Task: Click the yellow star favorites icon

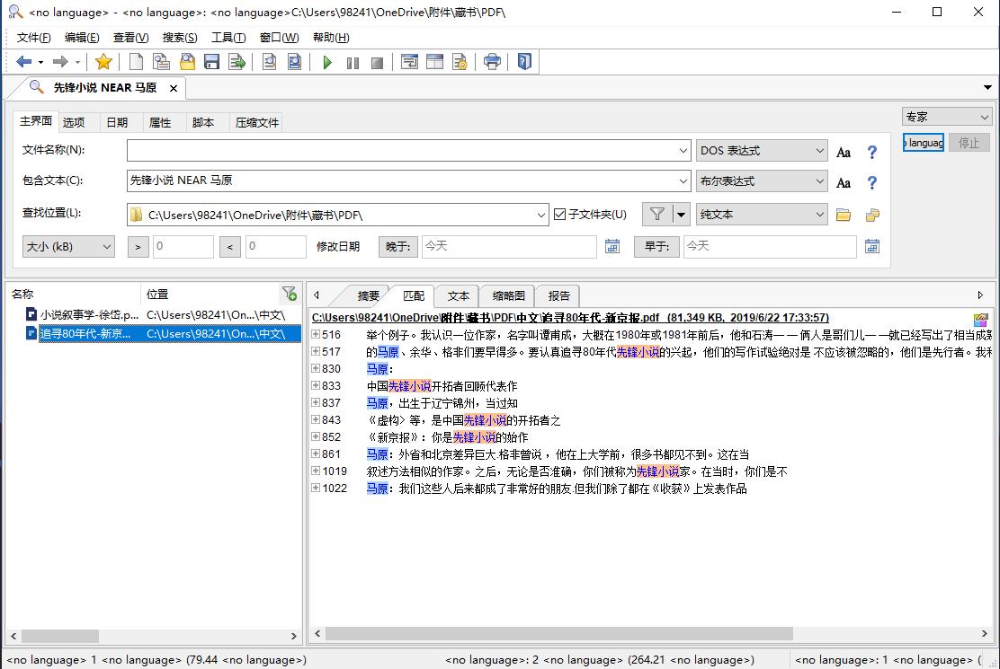Action: [103, 62]
